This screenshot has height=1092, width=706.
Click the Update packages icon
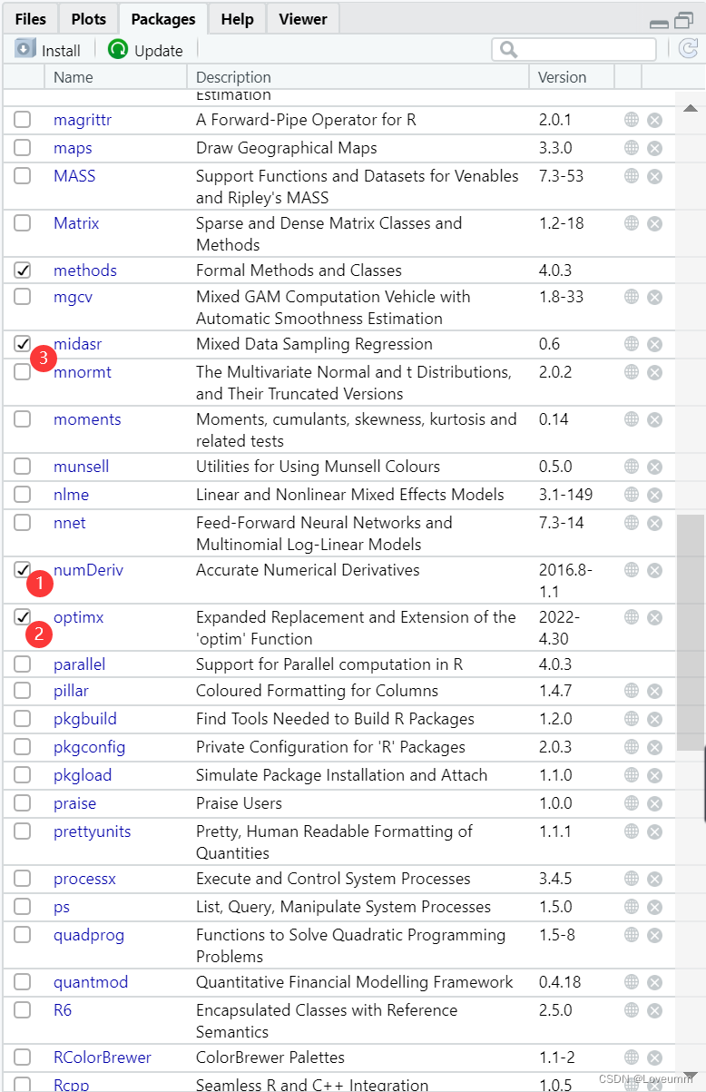(118, 50)
